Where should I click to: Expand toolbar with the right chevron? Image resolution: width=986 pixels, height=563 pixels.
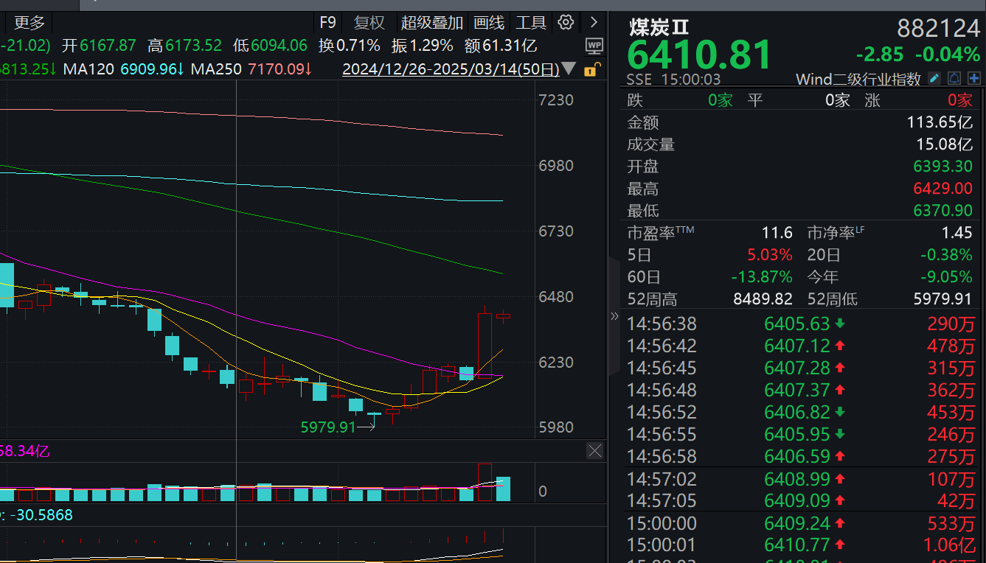(x=594, y=22)
